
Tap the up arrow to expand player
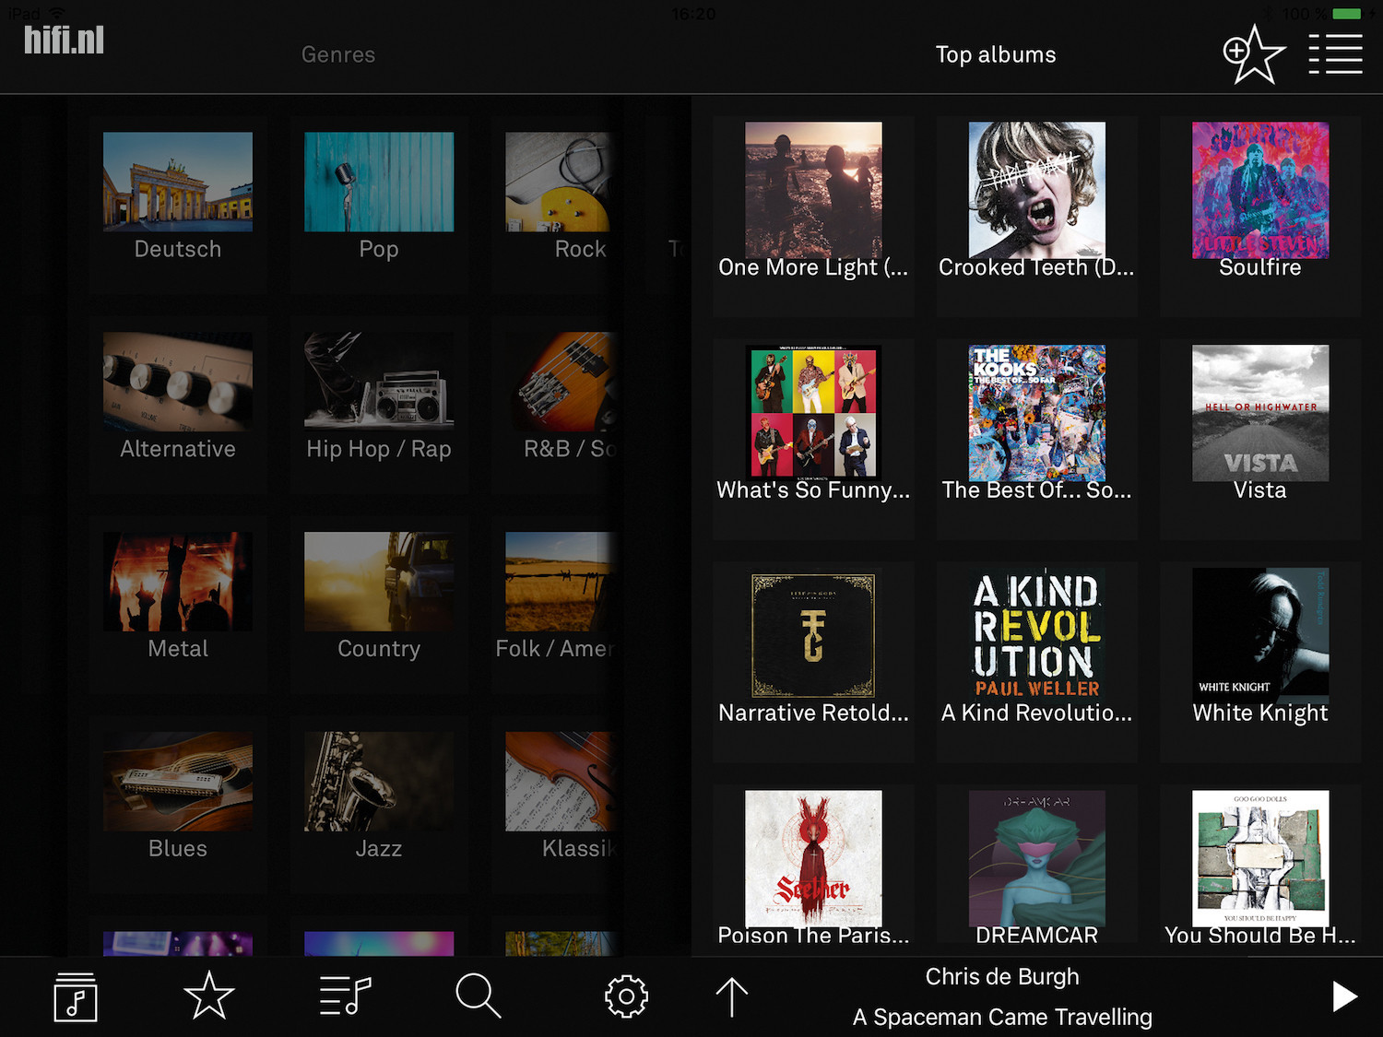pos(732,997)
